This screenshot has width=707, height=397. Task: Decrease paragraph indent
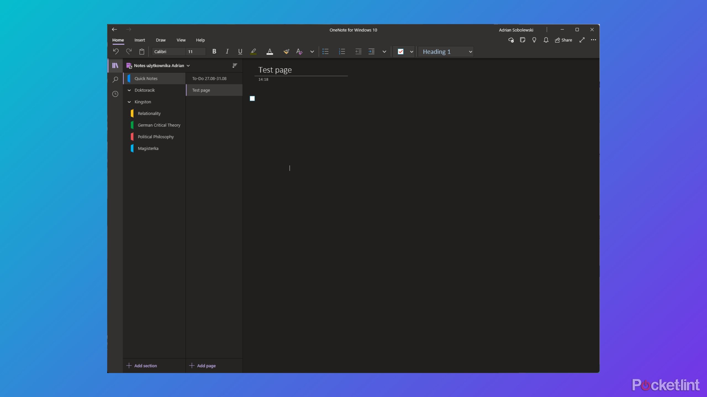pyautogui.click(x=358, y=52)
